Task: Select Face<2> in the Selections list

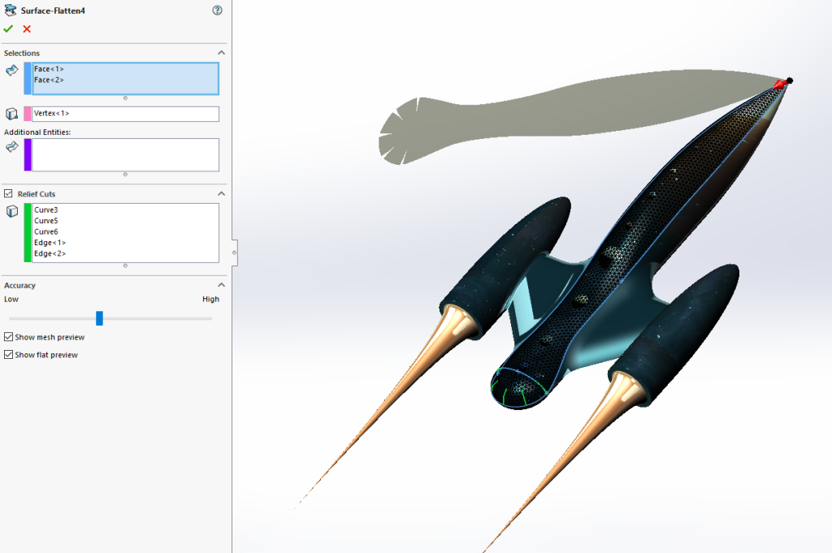Action: (49, 80)
